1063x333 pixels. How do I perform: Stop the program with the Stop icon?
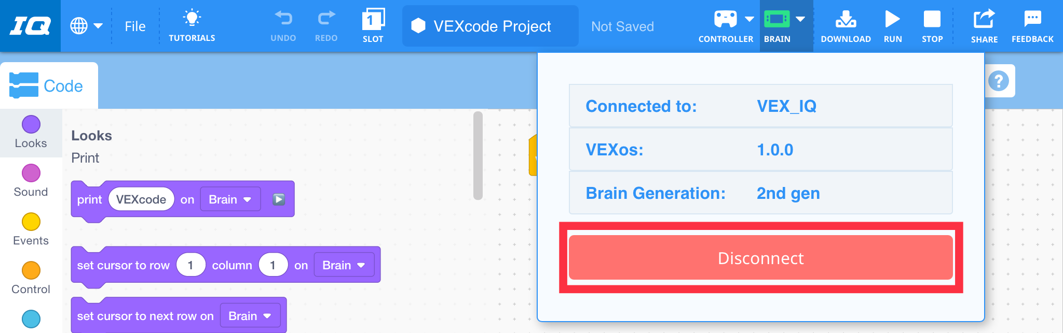(x=932, y=23)
